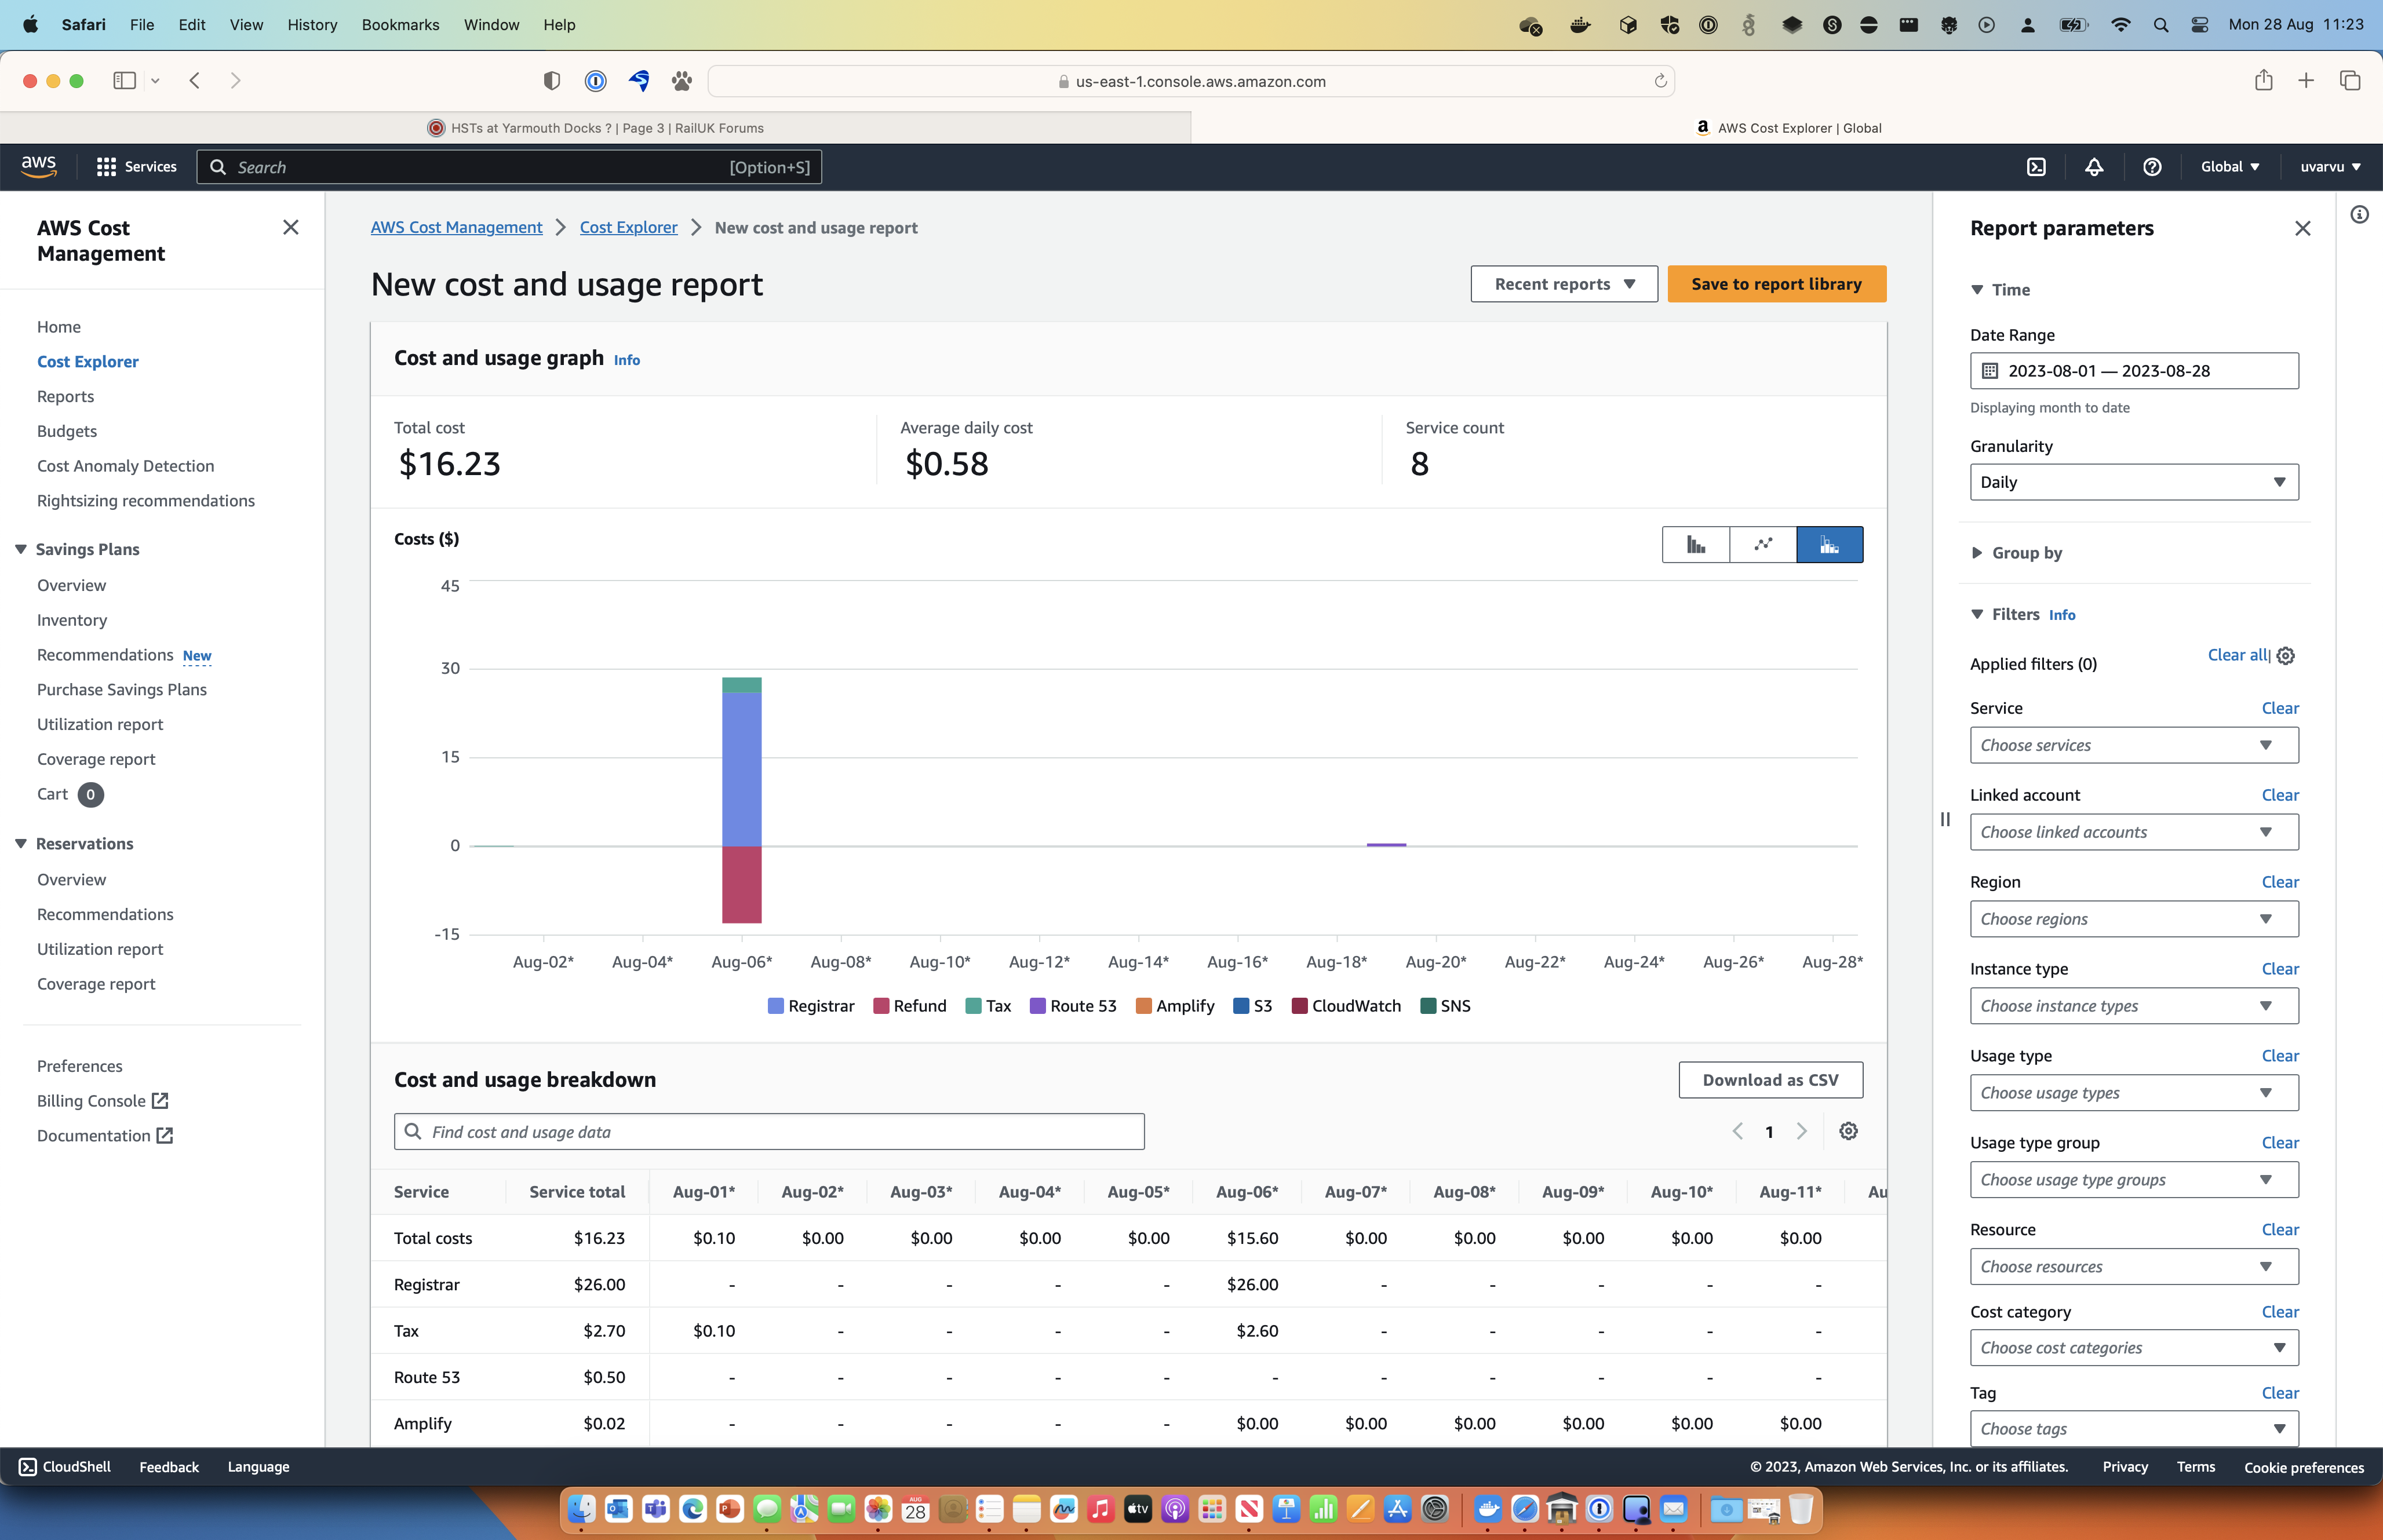Click the 1Password extension icon in toolbar
The width and height of the screenshot is (2383, 1540).
pos(596,81)
